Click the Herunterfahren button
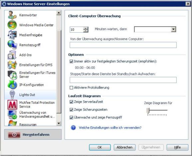This screenshot has width=192, height=156. tap(33, 134)
